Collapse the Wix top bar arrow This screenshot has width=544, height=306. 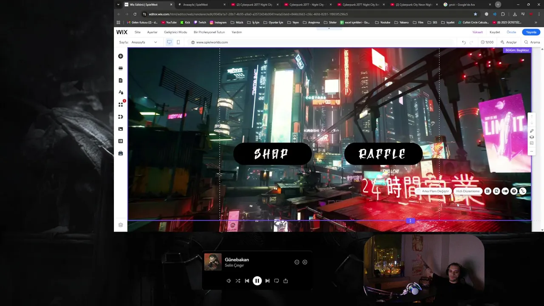tap(329, 28)
